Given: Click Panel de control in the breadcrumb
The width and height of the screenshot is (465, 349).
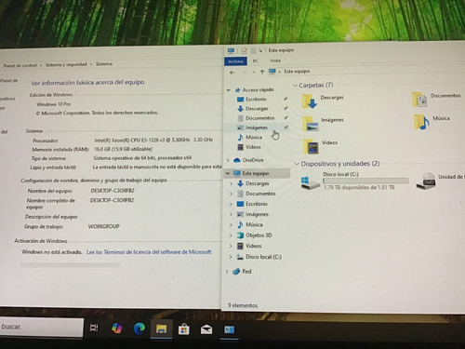Looking at the screenshot, I should pyautogui.click(x=20, y=65).
